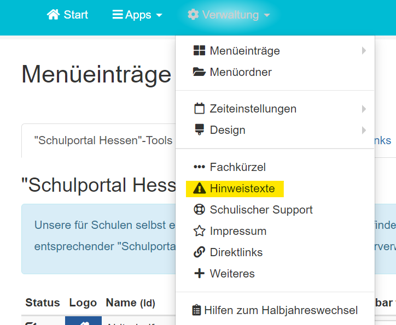
Task: Collapse the Verwaltung dropdown menu
Action: (x=229, y=15)
